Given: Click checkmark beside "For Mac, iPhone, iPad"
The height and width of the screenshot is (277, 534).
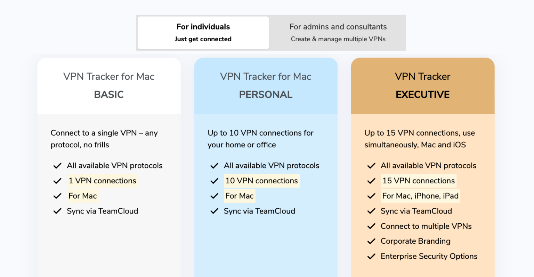Looking at the screenshot, I should 371,196.
